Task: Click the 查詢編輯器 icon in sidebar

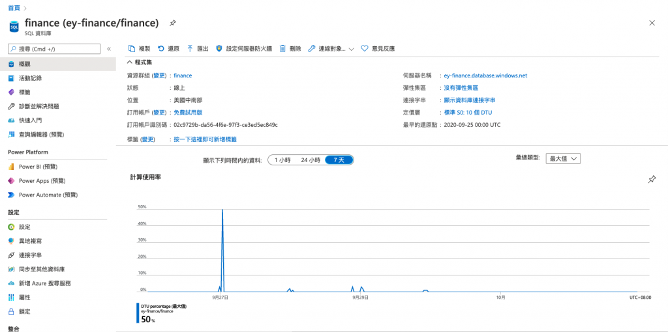Action: (11, 134)
